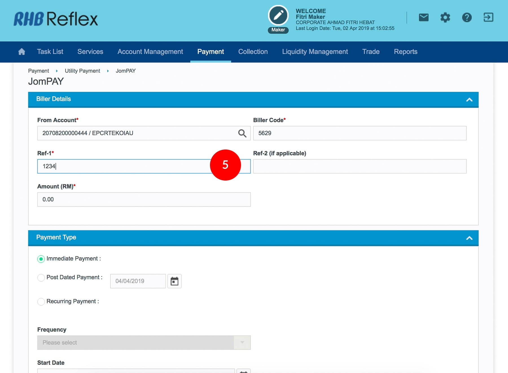Switch to the Collection menu
The width and height of the screenshot is (508, 373).
253,52
